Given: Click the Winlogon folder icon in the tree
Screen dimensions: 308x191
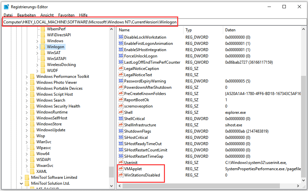Looking at the screenshot, I should (43, 47).
